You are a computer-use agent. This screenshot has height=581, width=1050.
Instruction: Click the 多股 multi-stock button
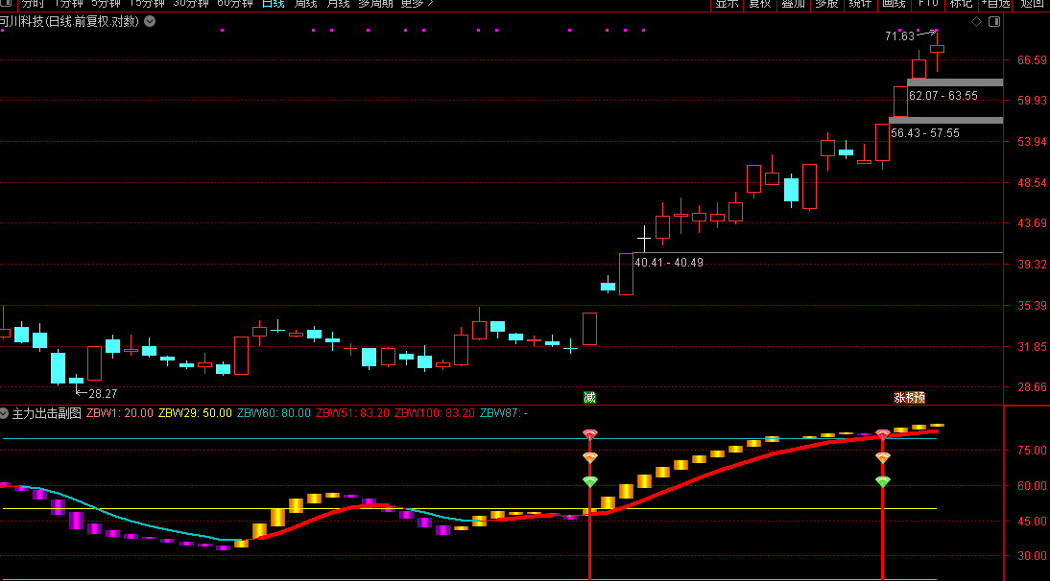tap(827, 3)
